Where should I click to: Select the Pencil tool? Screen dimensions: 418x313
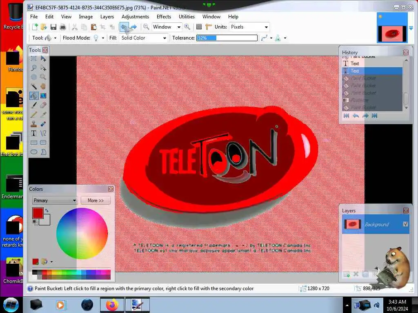click(34, 115)
